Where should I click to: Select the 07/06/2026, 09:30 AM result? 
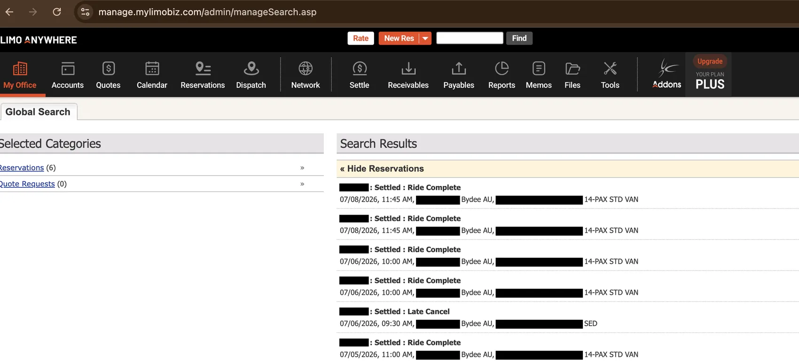[377, 323]
